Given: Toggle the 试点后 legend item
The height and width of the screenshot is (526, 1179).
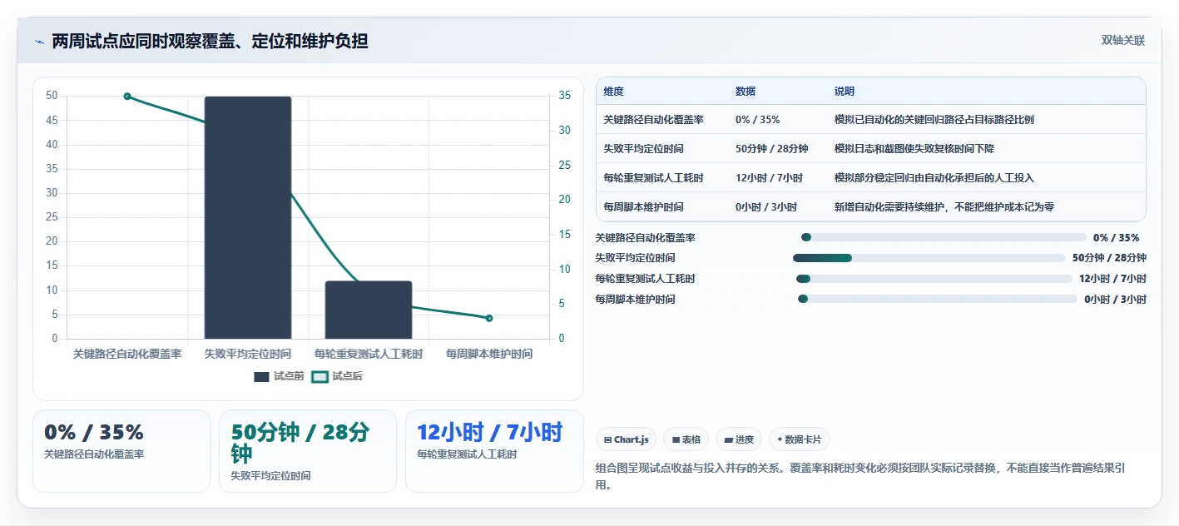Looking at the screenshot, I should (x=337, y=376).
